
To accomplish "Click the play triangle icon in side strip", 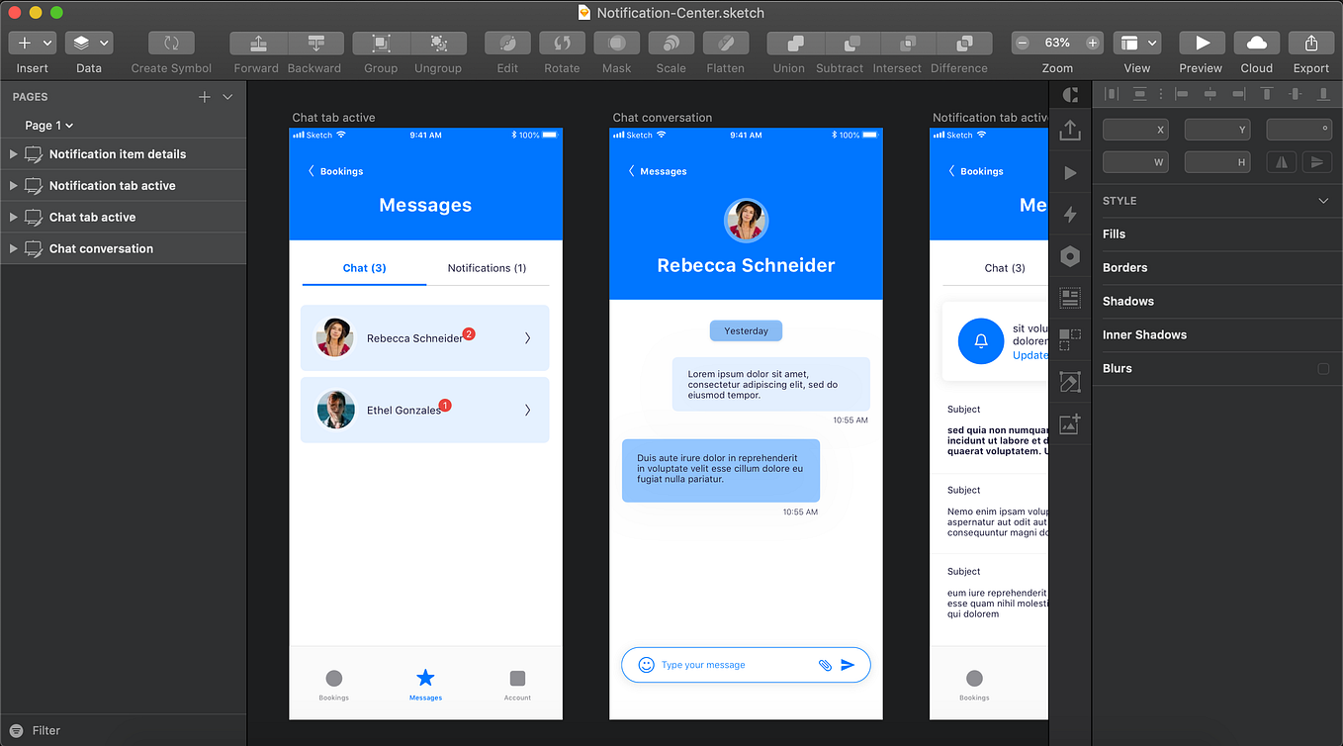I will [1070, 172].
